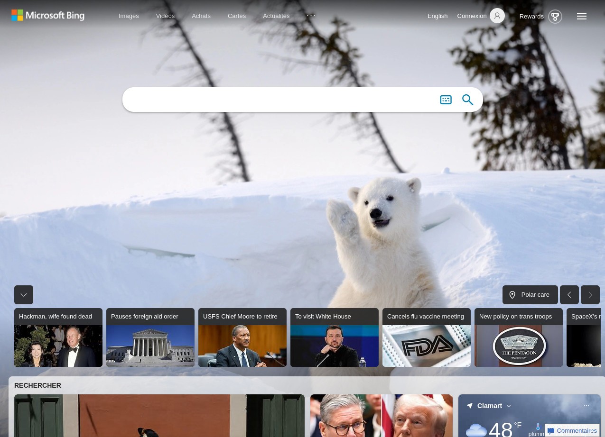Open the virtual keyboard in the search box
The image size is (605, 437).
[x=446, y=100]
